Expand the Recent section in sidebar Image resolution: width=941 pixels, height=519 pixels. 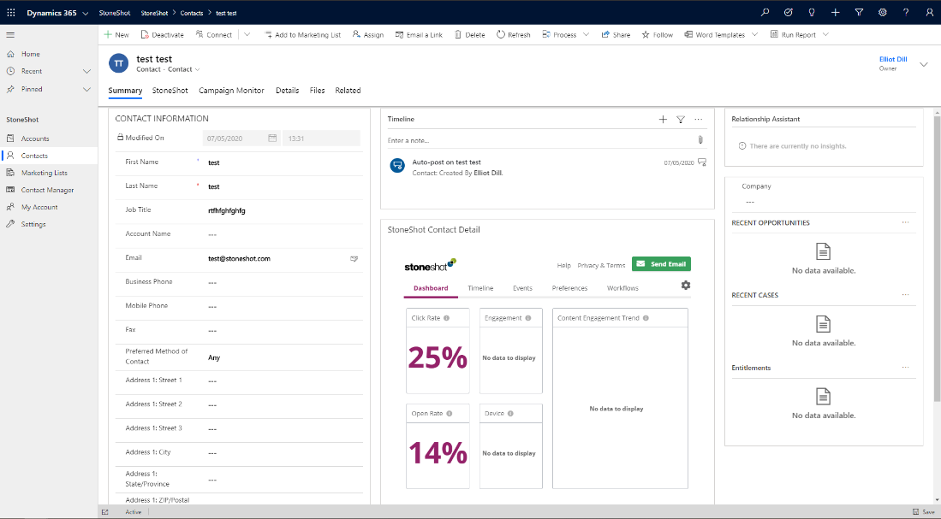[x=86, y=71]
